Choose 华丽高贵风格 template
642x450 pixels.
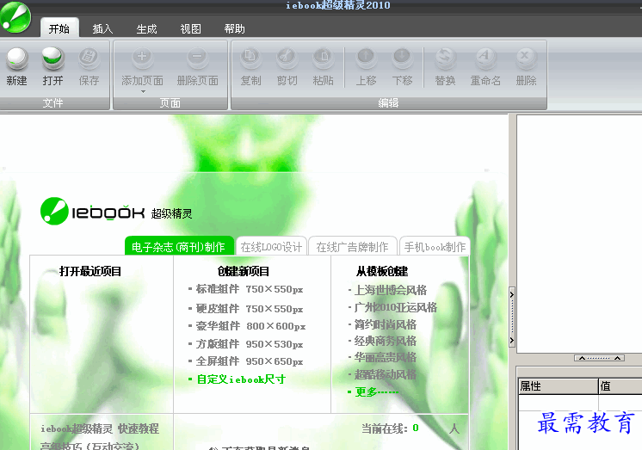[x=386, y=357]
